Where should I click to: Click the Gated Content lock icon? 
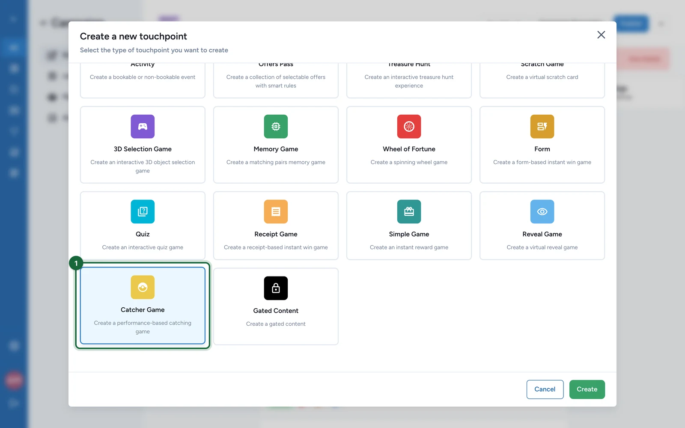click(x=276, y=288)
